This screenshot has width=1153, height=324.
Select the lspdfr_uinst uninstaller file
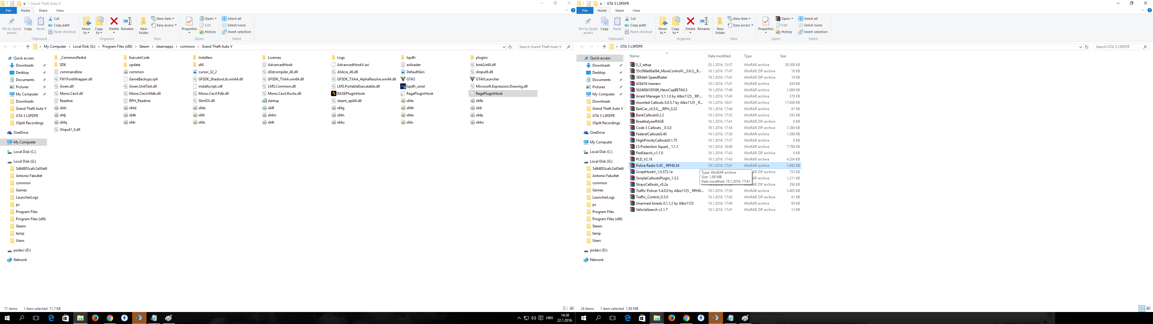[415, 86]
